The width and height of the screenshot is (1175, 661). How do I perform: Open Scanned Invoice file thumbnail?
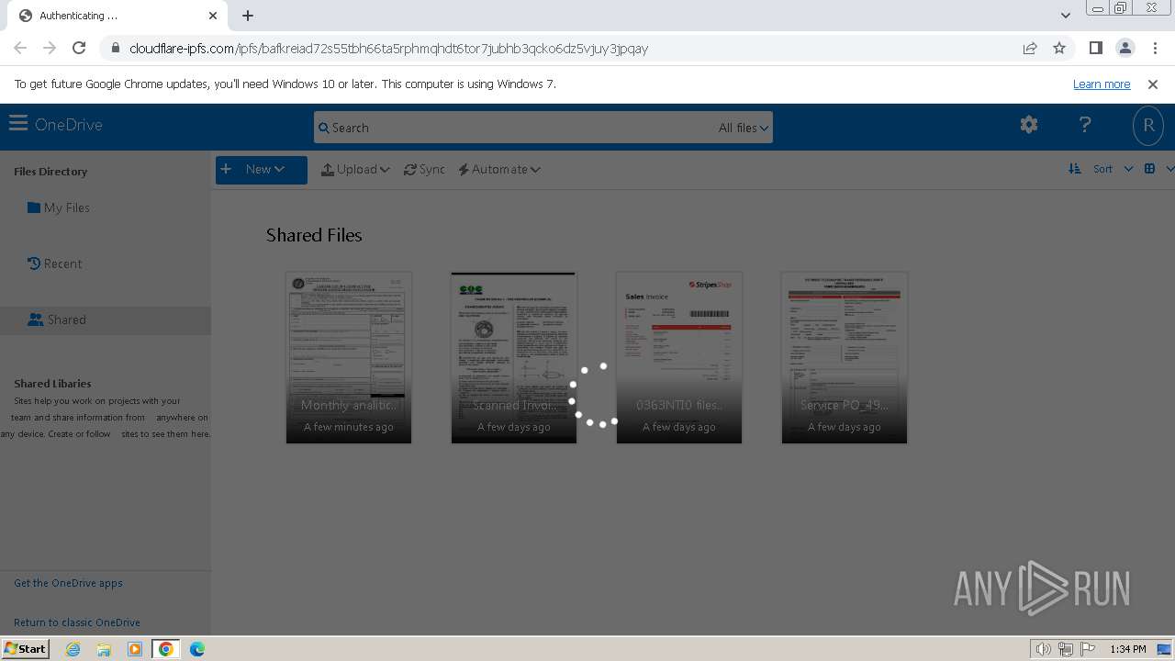click(514, 357)
